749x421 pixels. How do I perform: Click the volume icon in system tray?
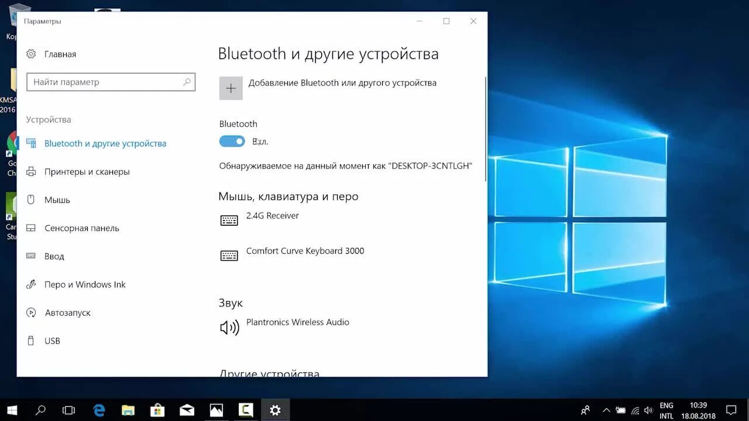pos(648,410)
